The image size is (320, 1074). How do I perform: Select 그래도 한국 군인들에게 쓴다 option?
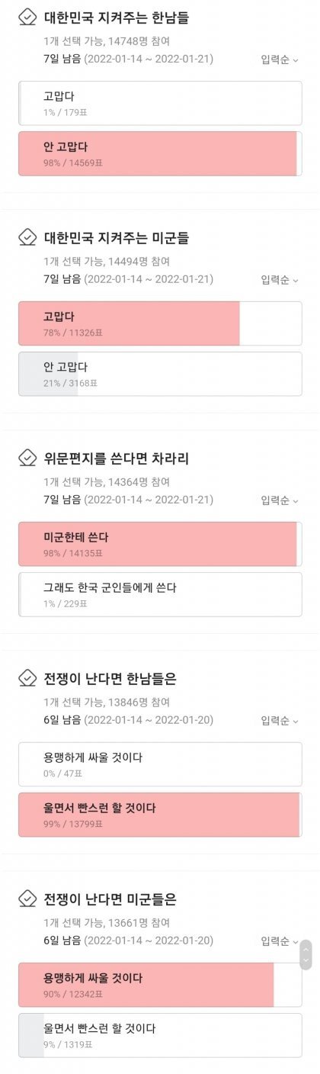click(x=160, y=594)
